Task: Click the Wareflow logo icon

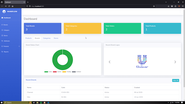Action: click(4, 11)
